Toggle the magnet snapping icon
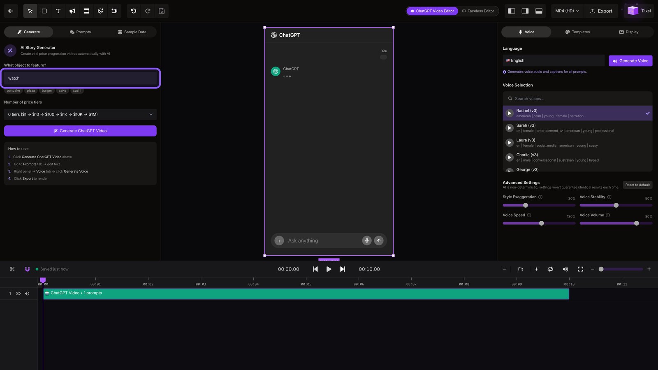 tap(27, 269)
